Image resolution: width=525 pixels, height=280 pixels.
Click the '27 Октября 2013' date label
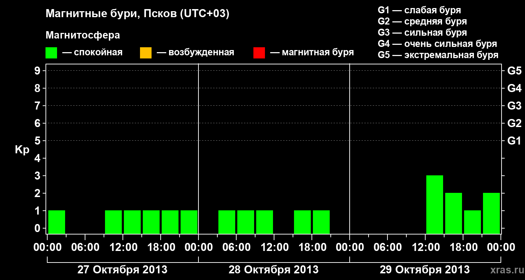[122, 270]
